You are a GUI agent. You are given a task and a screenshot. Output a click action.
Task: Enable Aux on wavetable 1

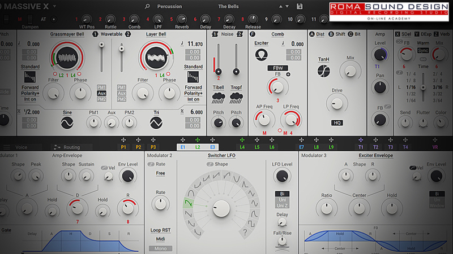click(102, 93)
